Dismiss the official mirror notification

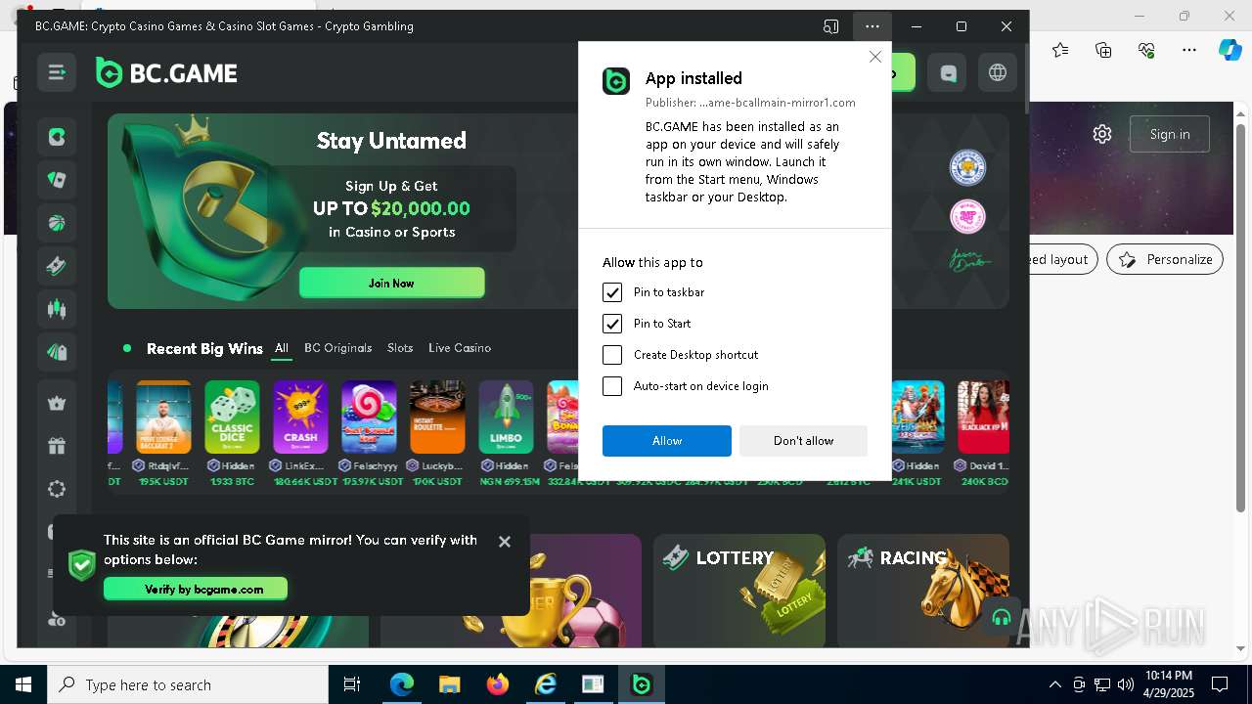click(x=505, y=542)
